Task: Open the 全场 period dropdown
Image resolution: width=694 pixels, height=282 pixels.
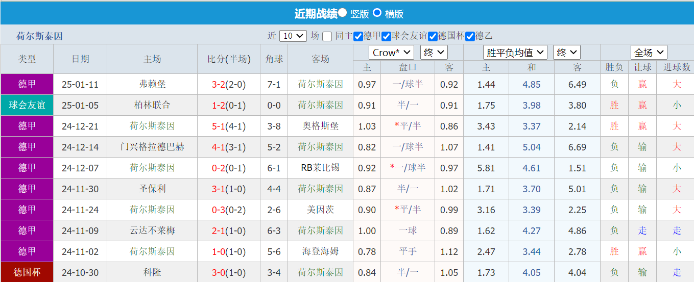Action: coord(649,53)
